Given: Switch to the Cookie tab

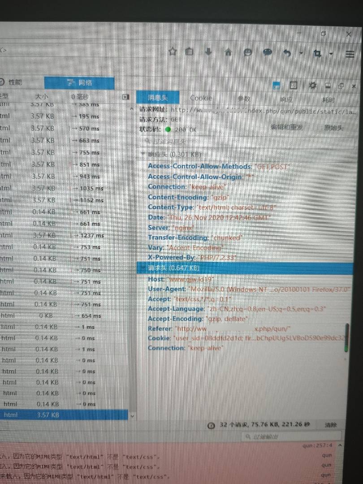Looking at the screenshot, I should pyautogui.click(x=201, y=98).
